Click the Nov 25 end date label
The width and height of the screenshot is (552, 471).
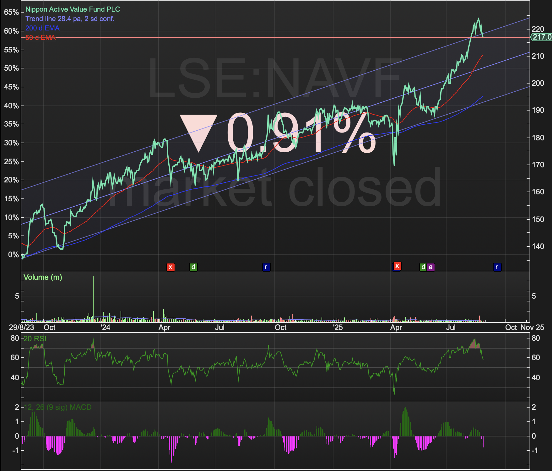[x=532, y=328]
